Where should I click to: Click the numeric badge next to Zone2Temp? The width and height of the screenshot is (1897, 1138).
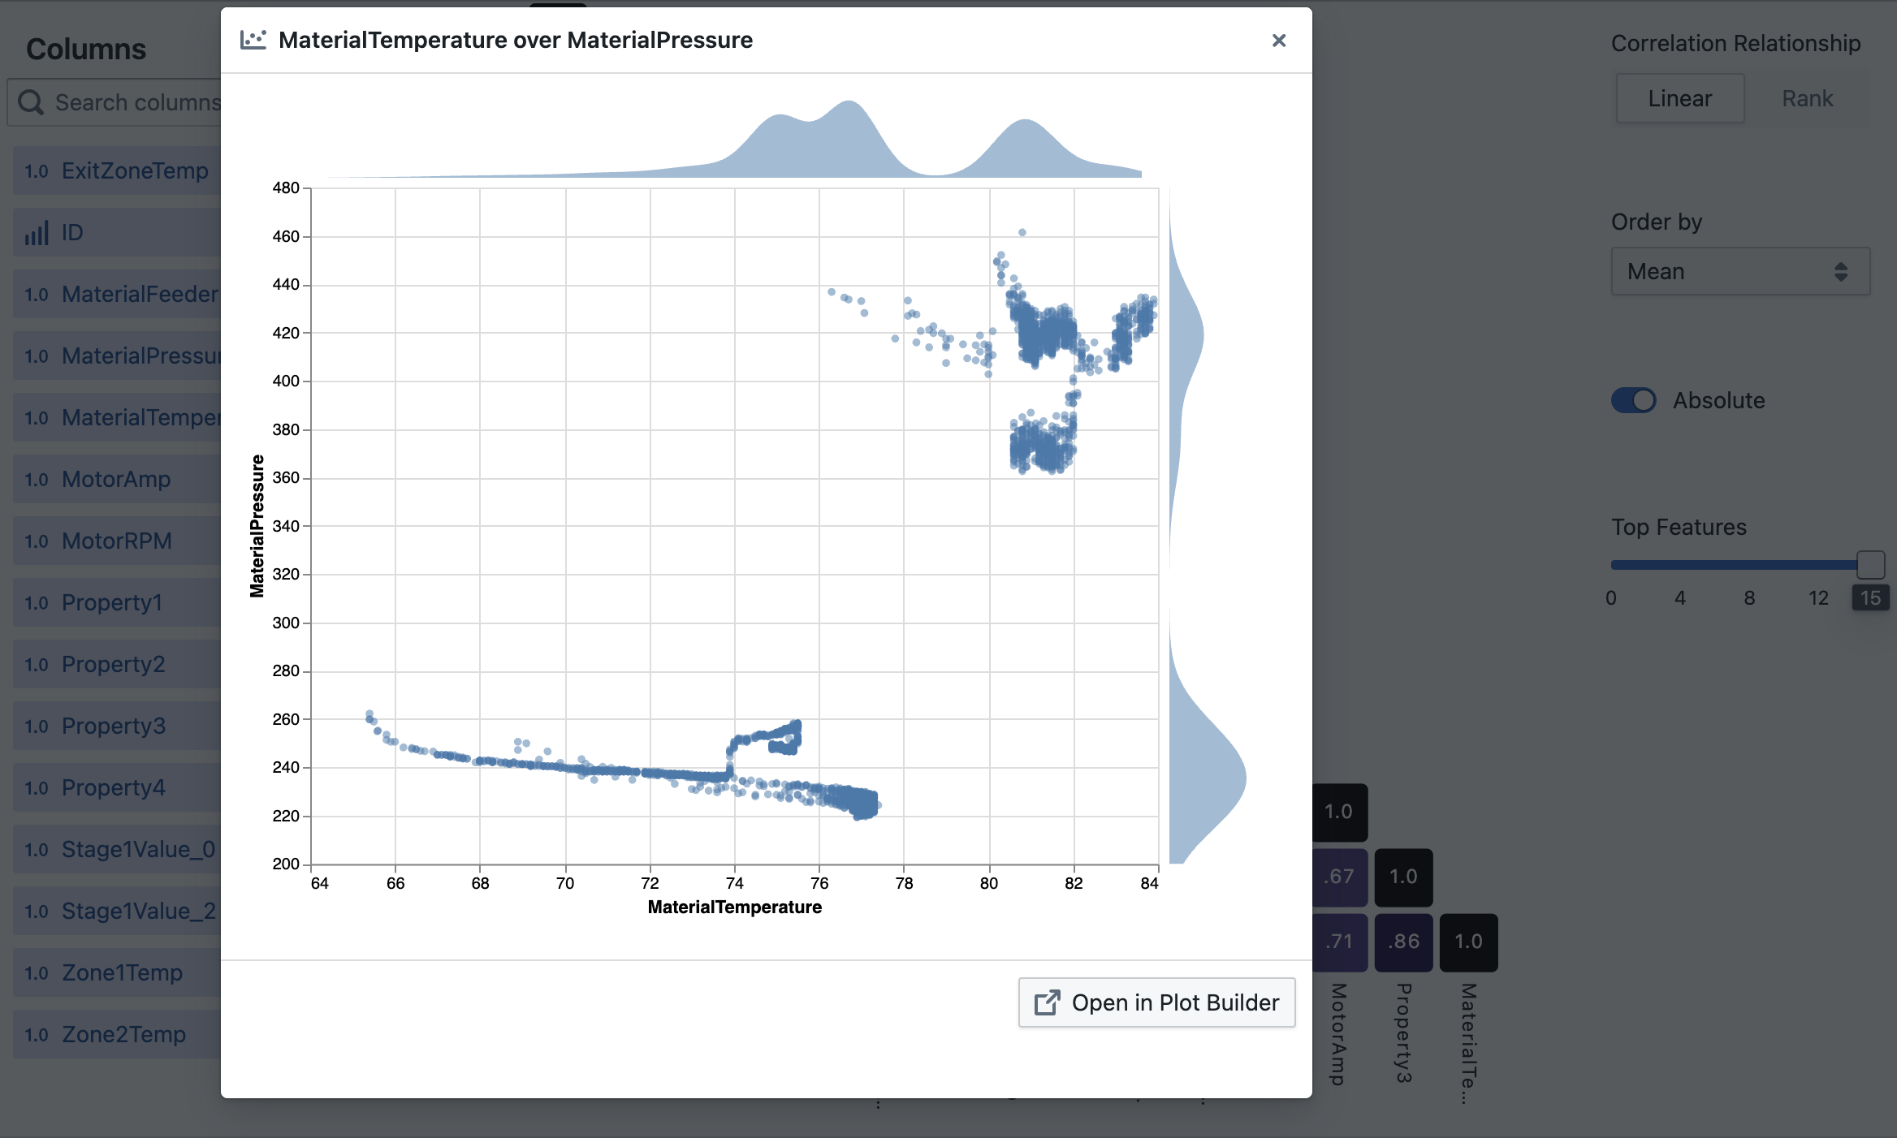(36, 1034)
